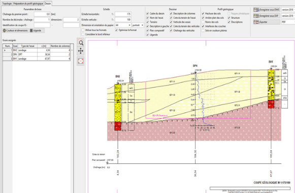This screenshot has height=193, width=295.
Task: Enable Noms des sols checkbox
Action: [x=203, y=22]
